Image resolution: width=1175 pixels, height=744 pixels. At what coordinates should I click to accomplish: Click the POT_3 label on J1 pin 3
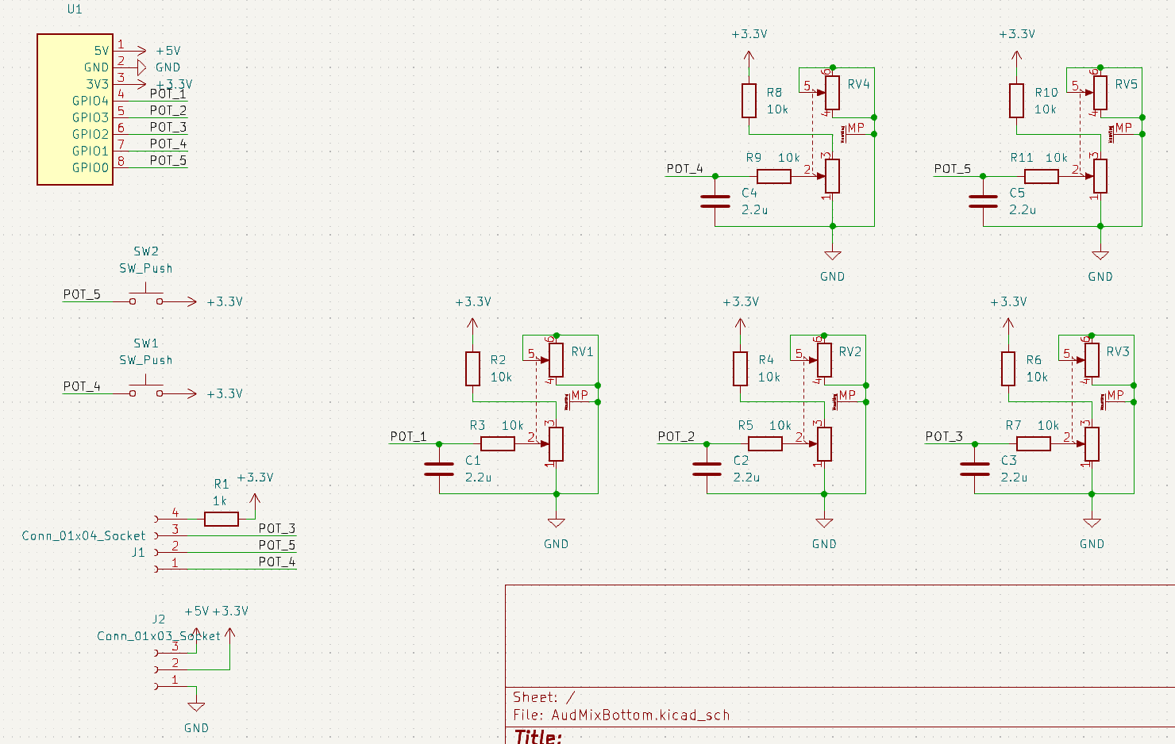coord(277,528)
